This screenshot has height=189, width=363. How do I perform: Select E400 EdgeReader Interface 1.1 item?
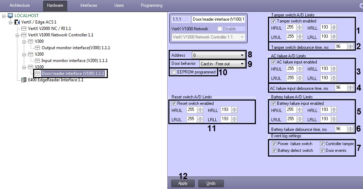pos(56,80)
